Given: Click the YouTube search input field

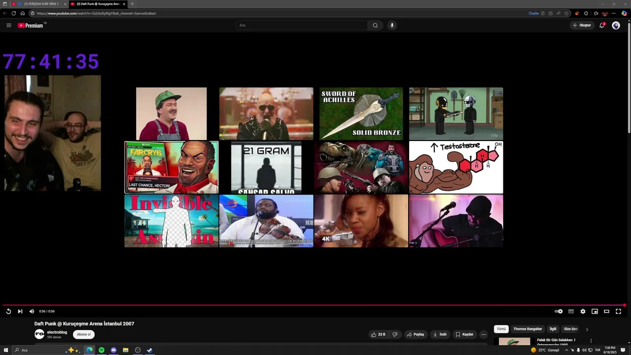Looking at the screenshot, I should pos(301,25).
